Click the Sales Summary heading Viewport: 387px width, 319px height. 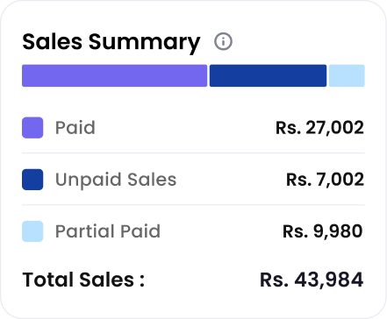tap(111, 43)
